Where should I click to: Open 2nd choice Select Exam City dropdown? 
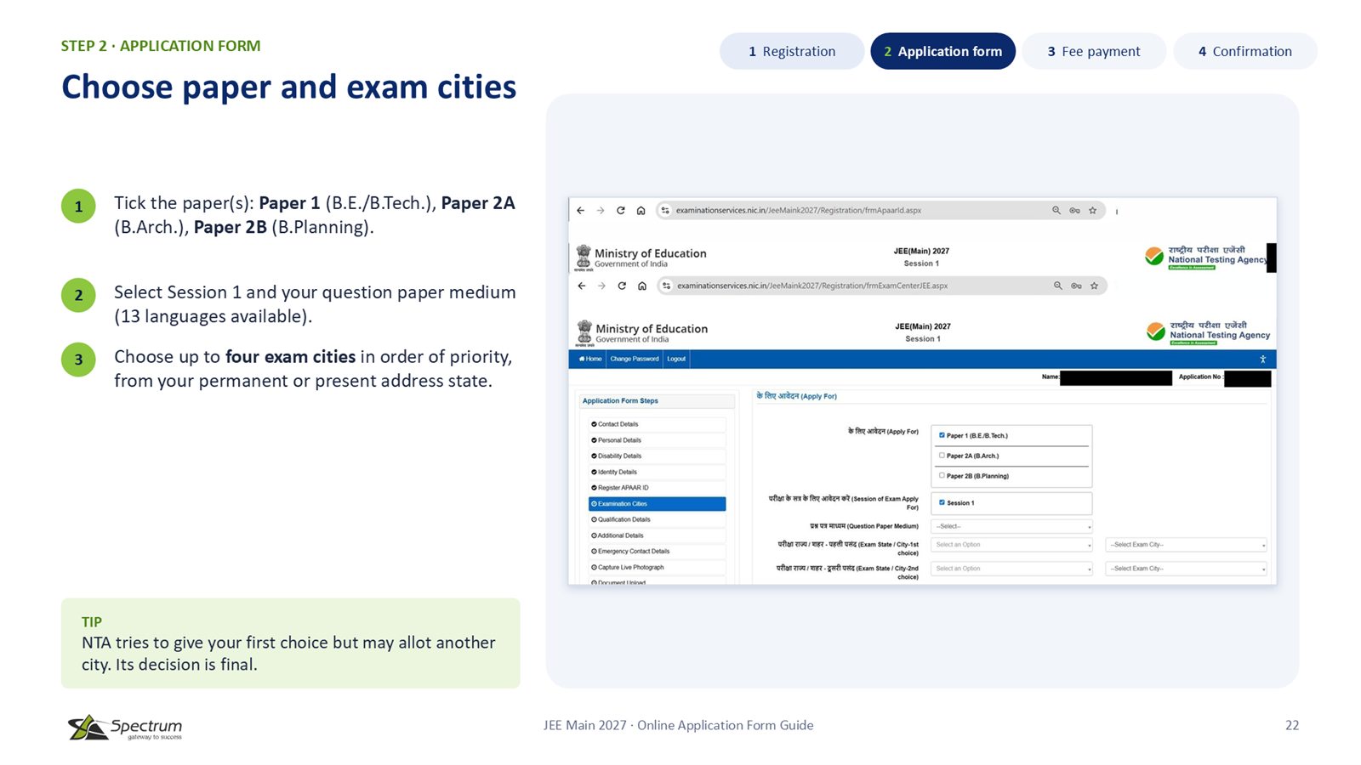1187,569
